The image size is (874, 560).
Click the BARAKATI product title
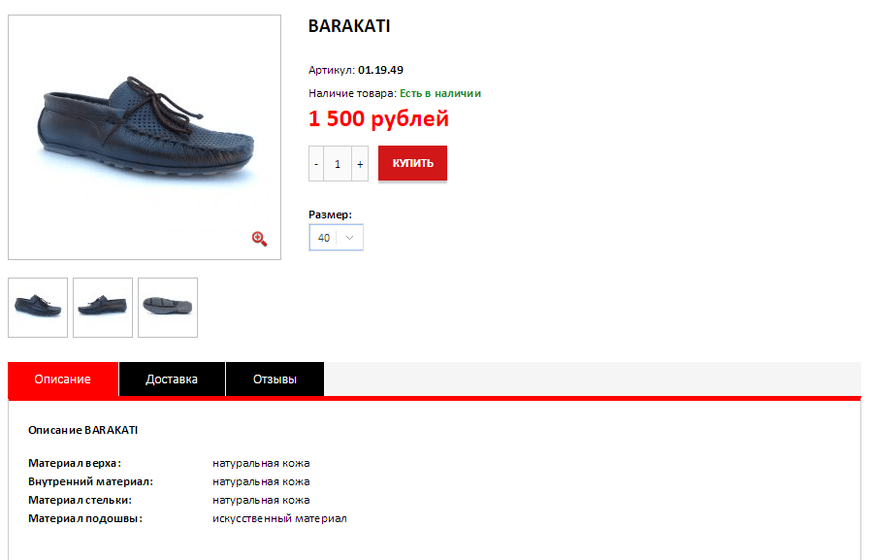[x=349, y=26]
